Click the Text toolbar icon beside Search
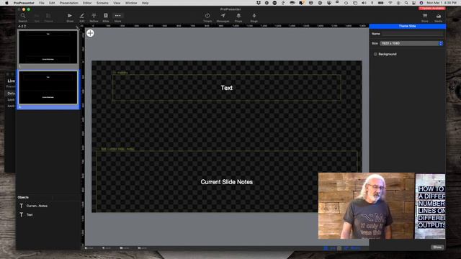Screen dimensions: 461x259 coord(37,17)
